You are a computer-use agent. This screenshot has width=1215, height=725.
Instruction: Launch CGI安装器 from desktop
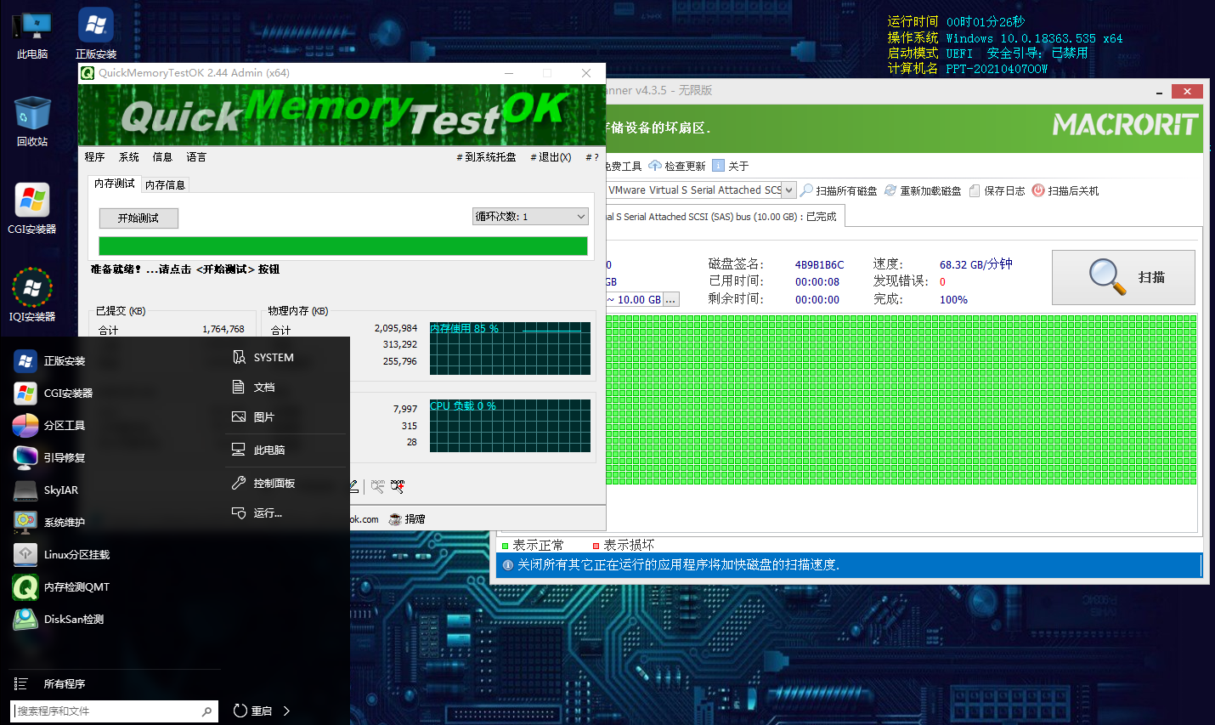click(x=32, y=209)
